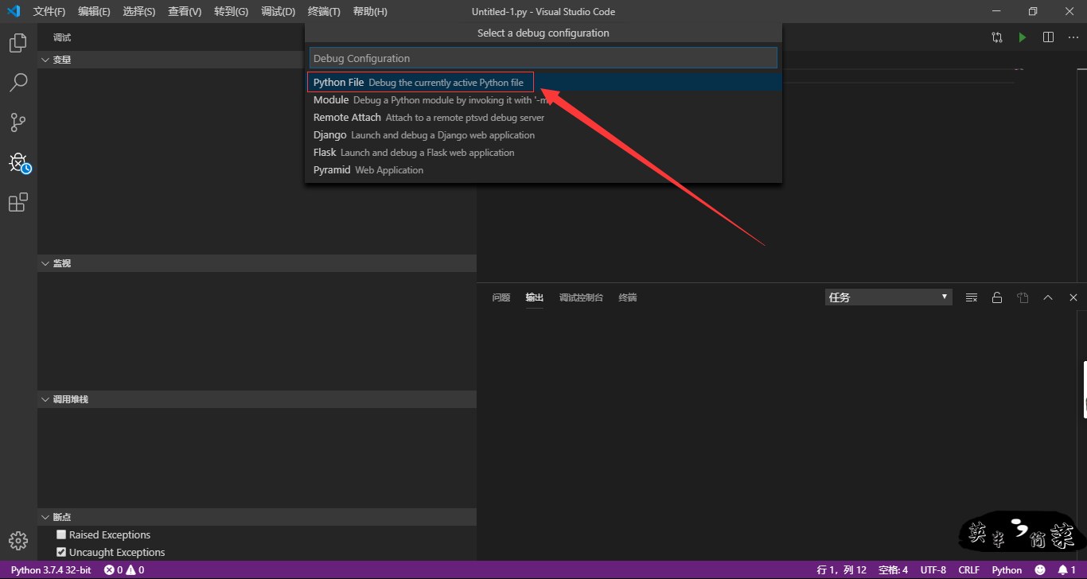Click the Debug Configuration input box
The width and height of the screenshot is (1087, 579).
tap(543, 58)
